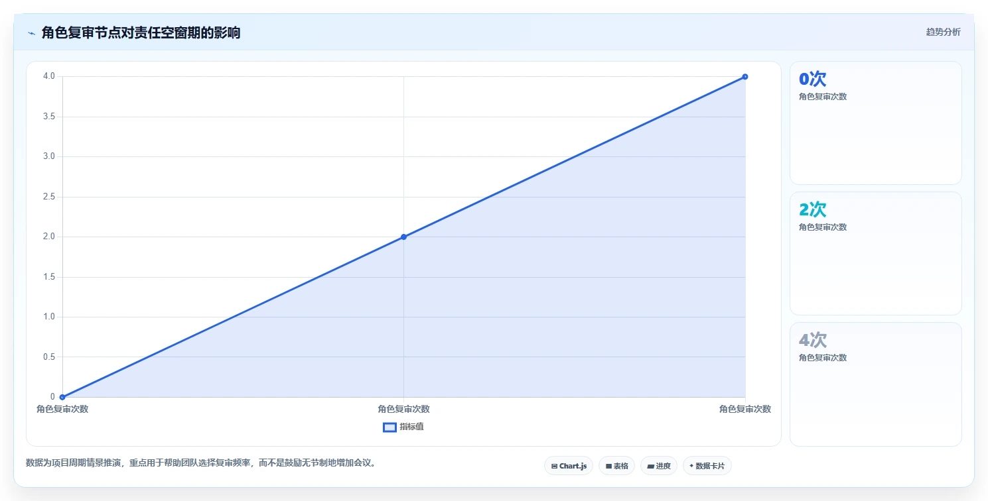Click the y-axis label 3.5

point(48,117)
